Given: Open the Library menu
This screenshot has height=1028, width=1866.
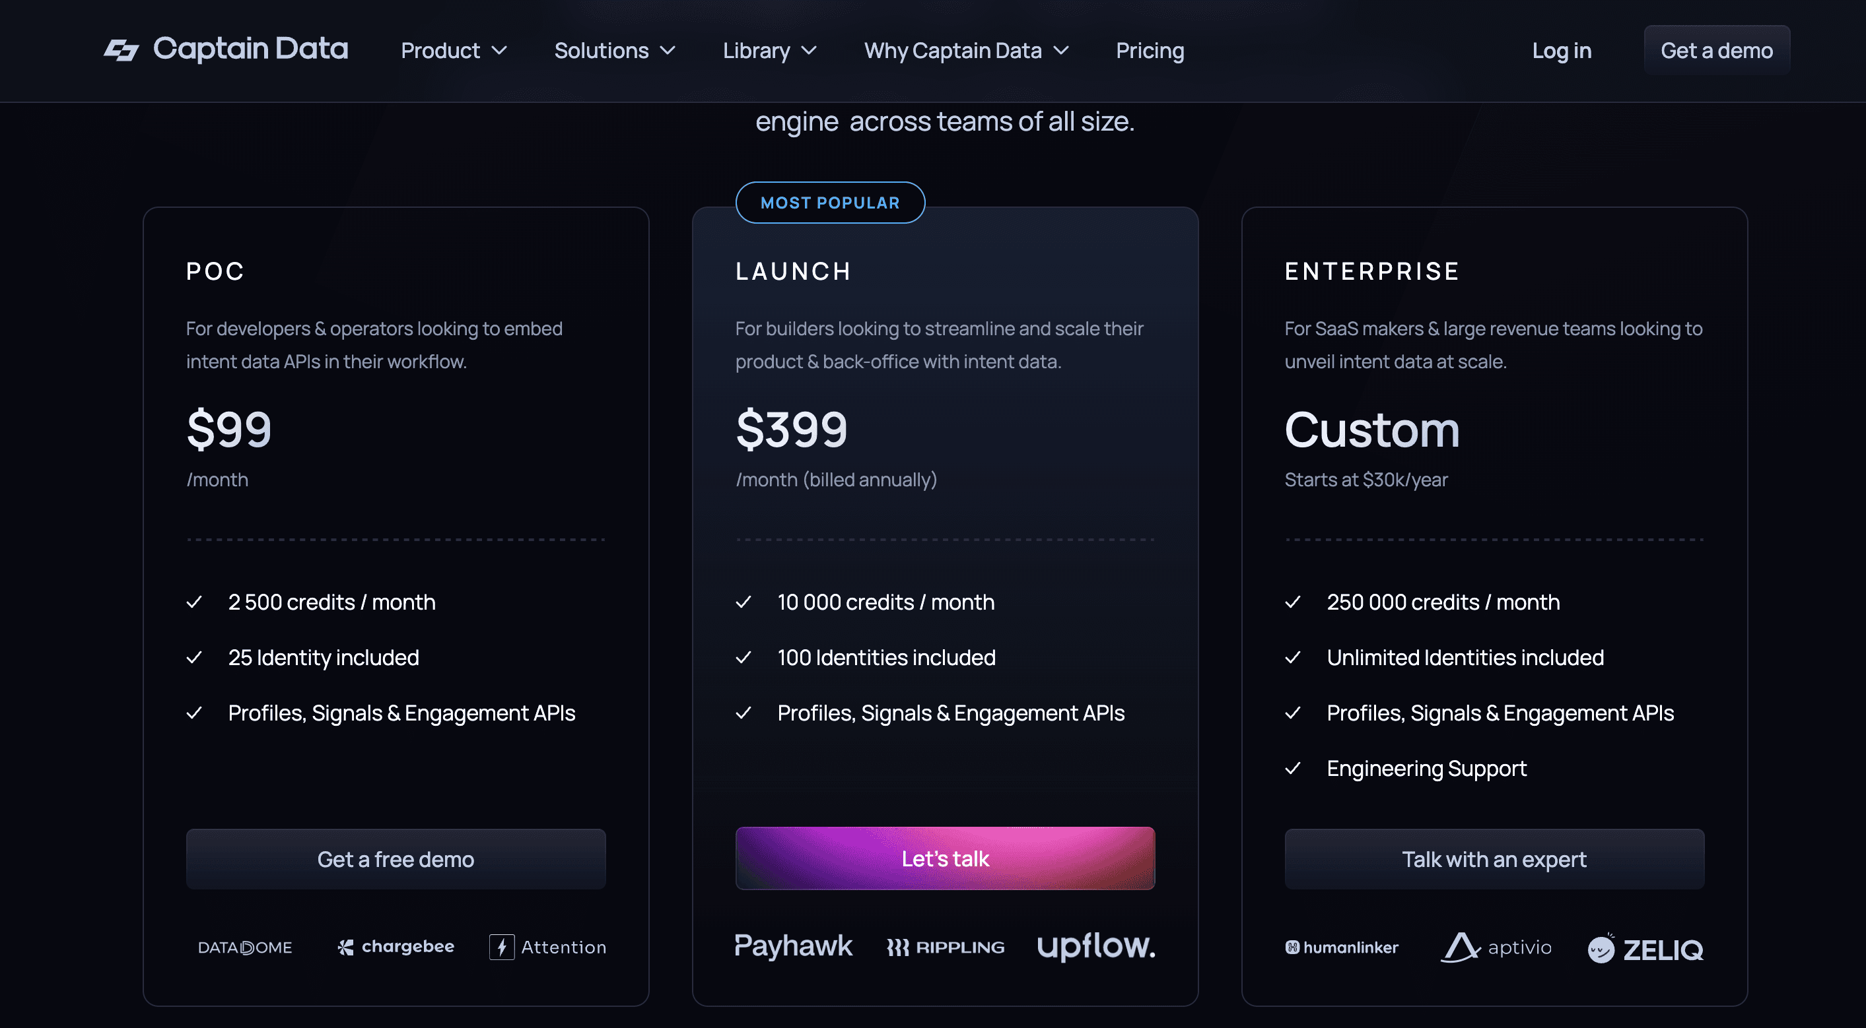Looking at the screenshot, I should (x=770, y=51).
